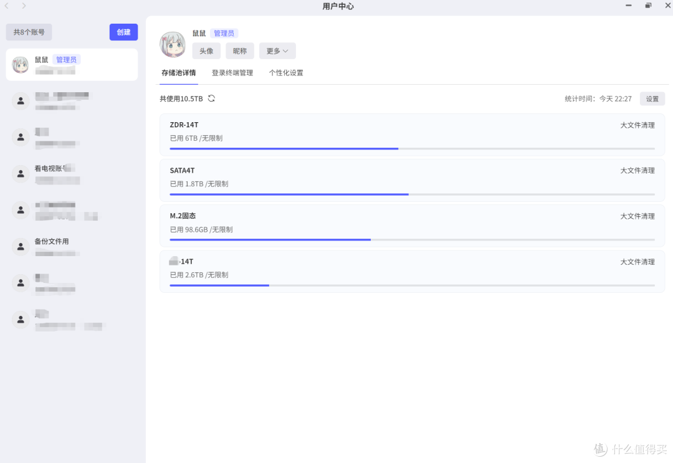Click the 管理员 badge beside the header buttons' name
The width and height of the screenshot is (673, 463).
click(224, 33)
